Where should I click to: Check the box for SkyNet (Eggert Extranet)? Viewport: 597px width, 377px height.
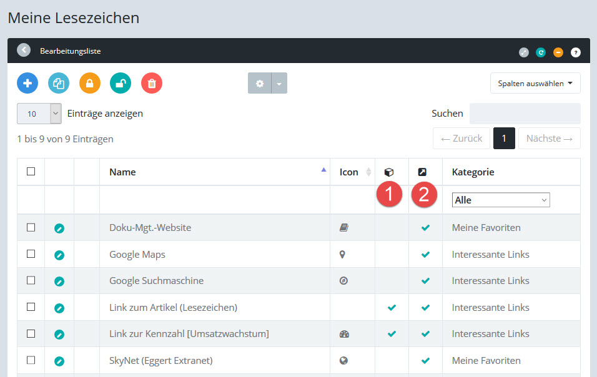[x=31, y=360]
